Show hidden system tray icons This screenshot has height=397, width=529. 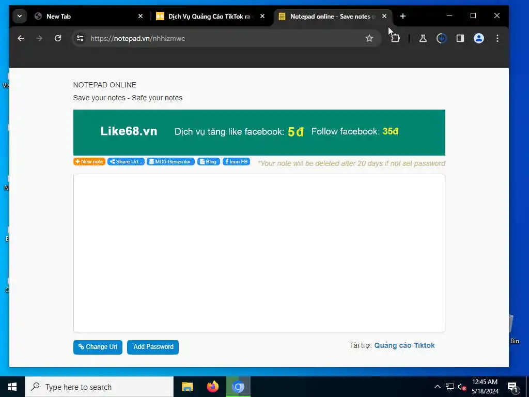point(437,387)
